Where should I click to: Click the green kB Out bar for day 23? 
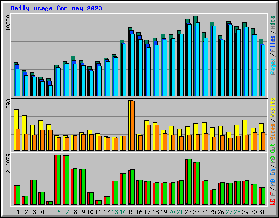198,184
